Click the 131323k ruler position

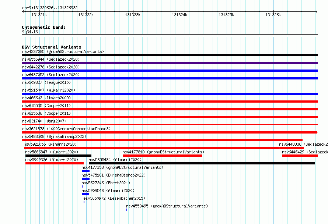coord(133,15)
